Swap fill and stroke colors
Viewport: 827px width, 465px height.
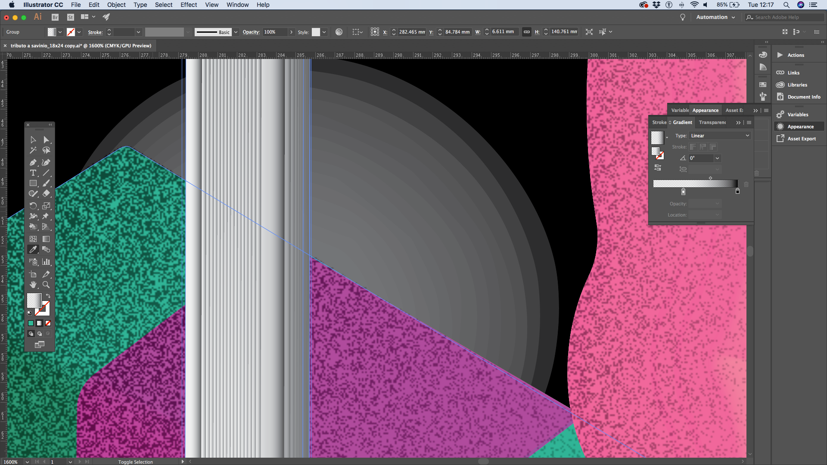[48, 296]
